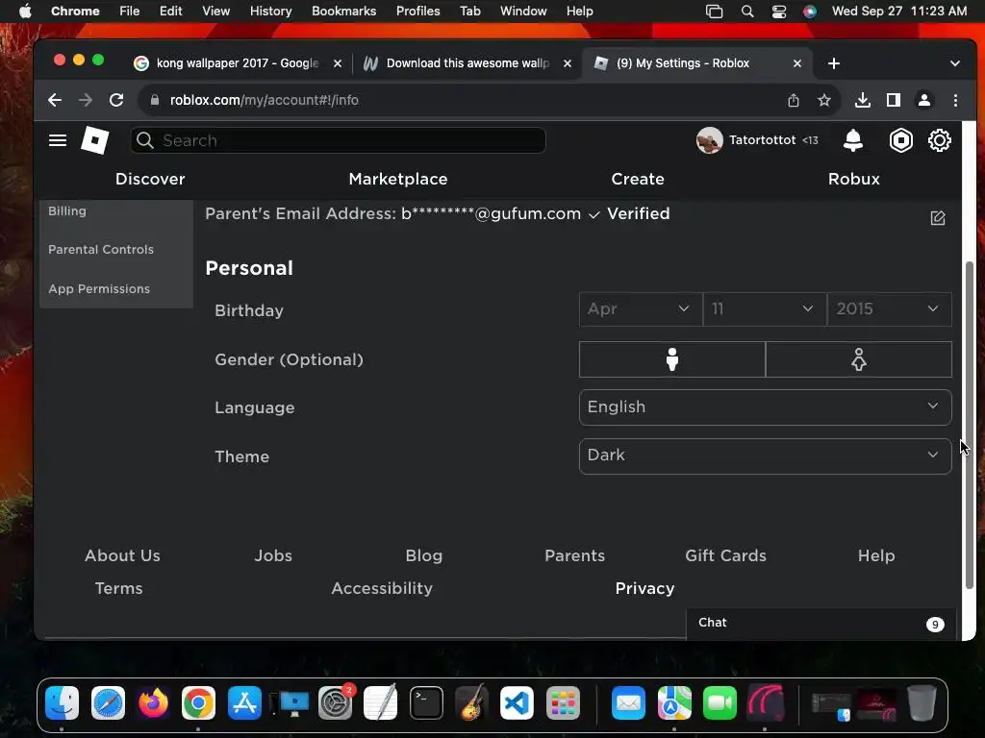Open the Bookmarks menu
Image resolution: width=985 pixels, height=738 pixels.
coord(343,11)
